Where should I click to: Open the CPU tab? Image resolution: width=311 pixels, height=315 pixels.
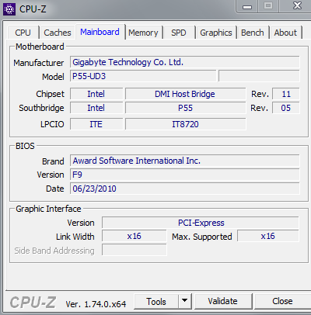(x=23, y=33)
